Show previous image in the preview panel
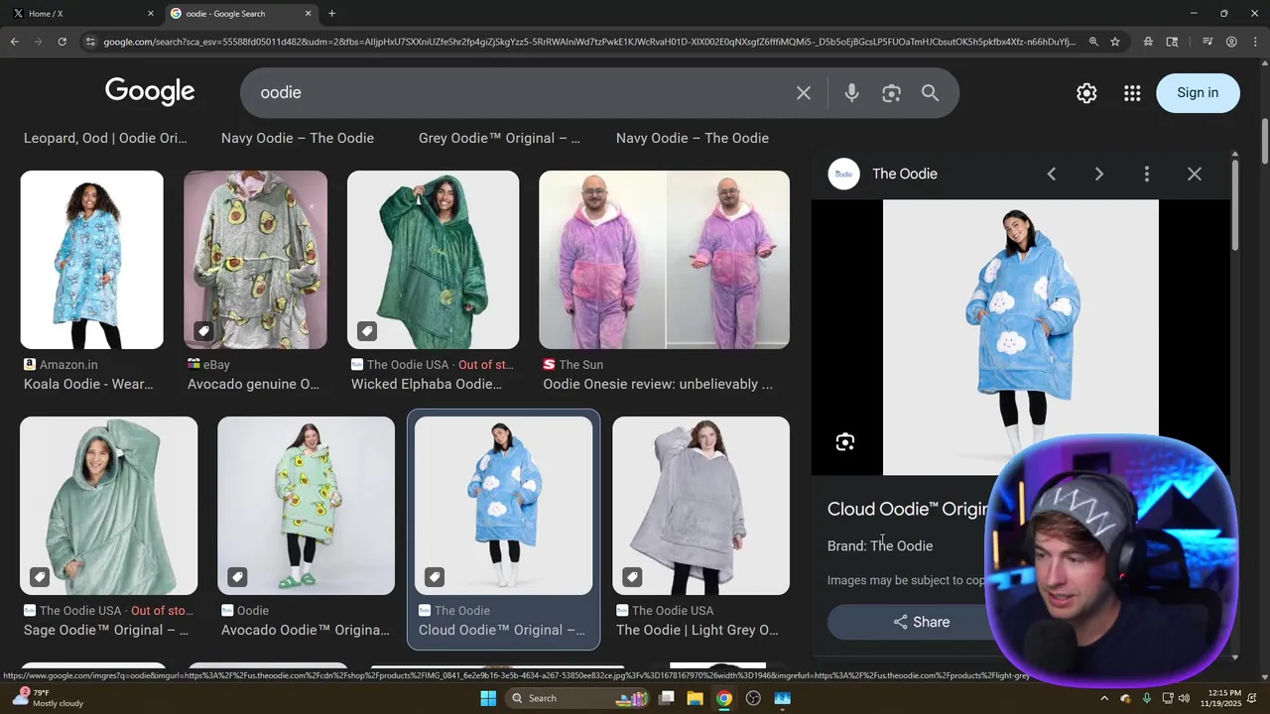The image size is (1270, 714). [x=1052, y=174]
